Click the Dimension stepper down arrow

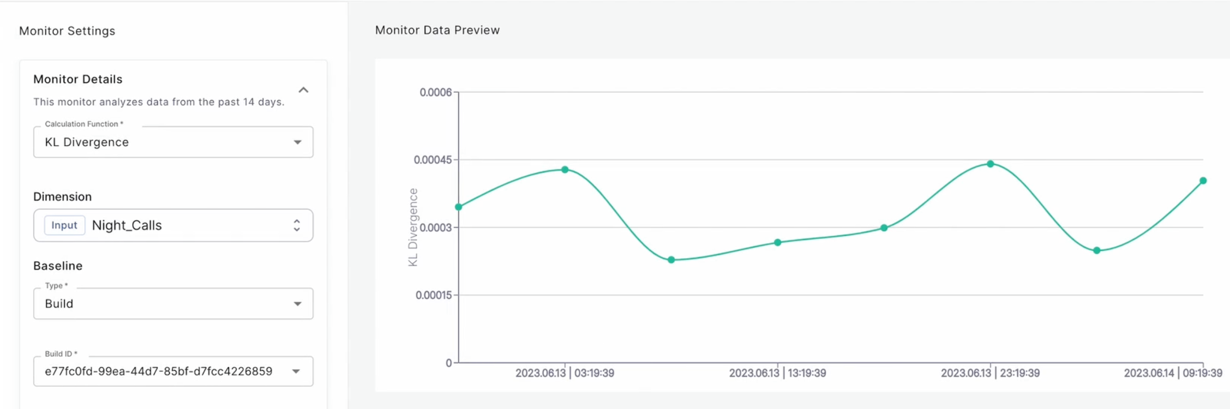[x=297, y=230]
